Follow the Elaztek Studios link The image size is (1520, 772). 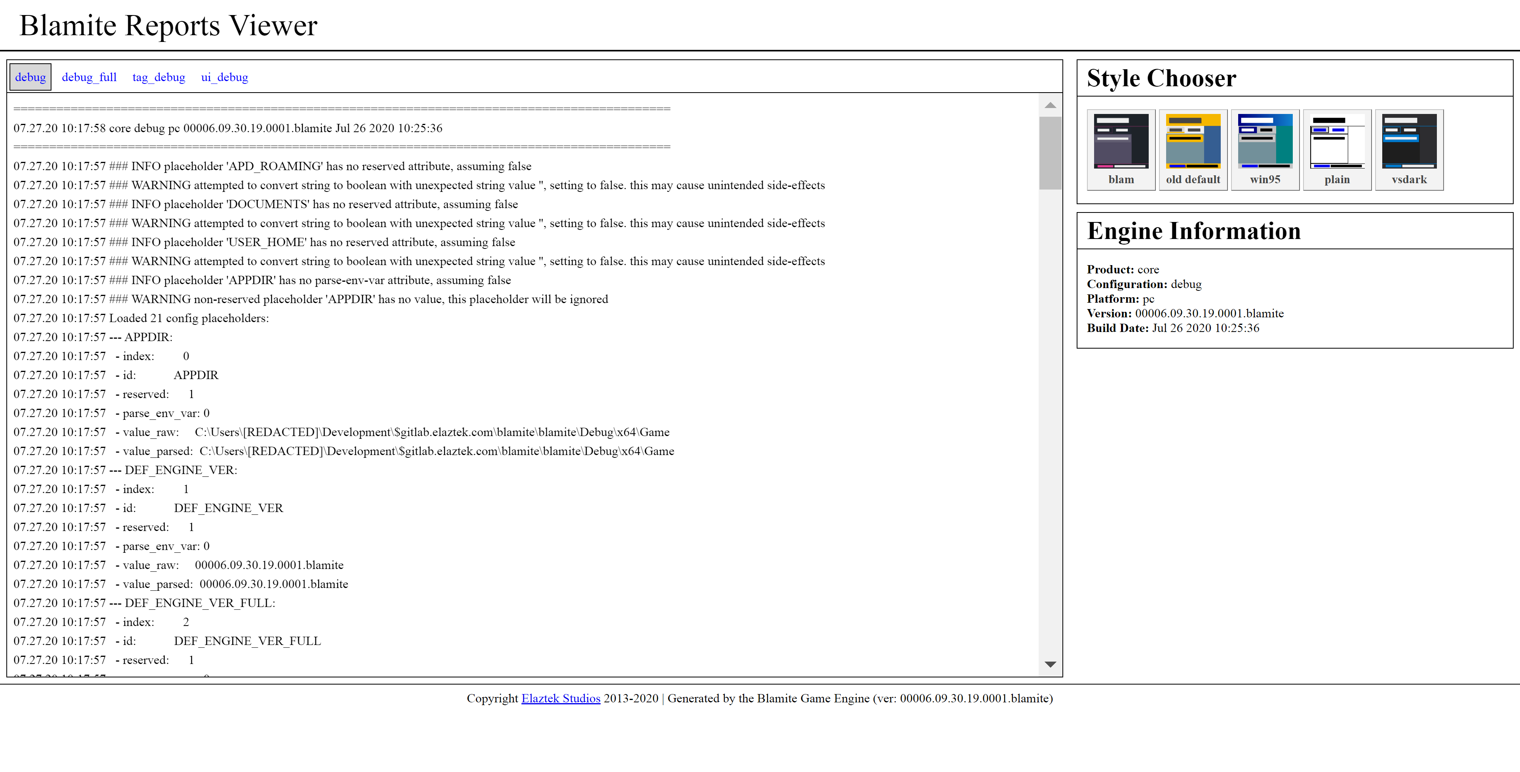(x=560, y=698)
